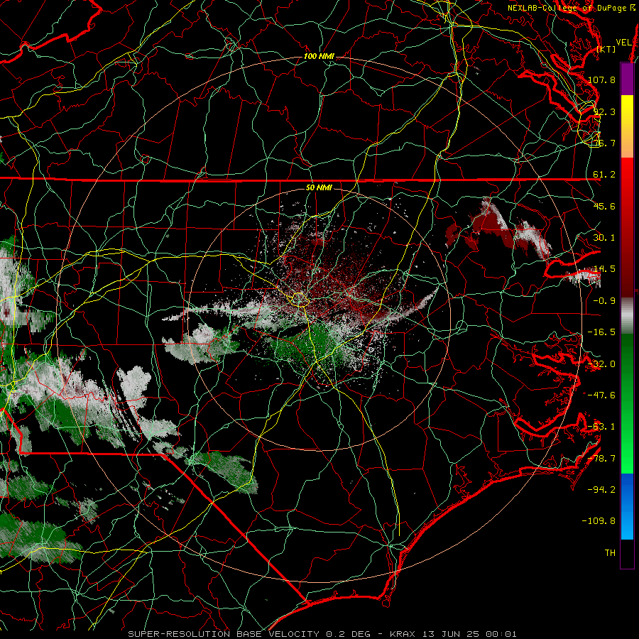The image size is (639, 639).
Task: Click the -32.0 velocity scale value
Action: coord(601,364)
